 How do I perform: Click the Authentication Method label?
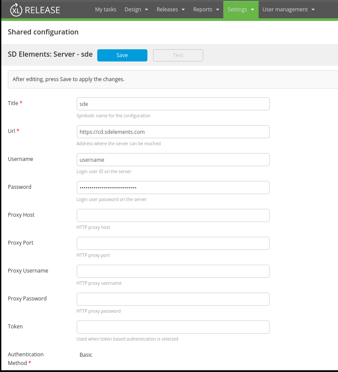coord(26,359)
